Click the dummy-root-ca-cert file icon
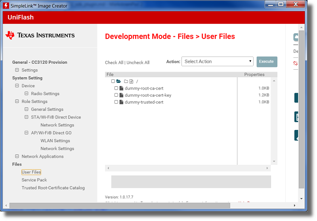 (x=122, y=88)
